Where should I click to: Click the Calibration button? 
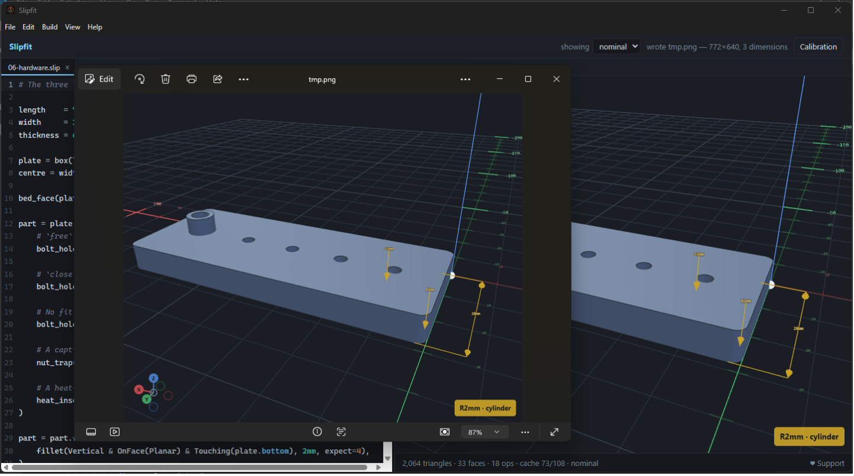coord(818,47)
